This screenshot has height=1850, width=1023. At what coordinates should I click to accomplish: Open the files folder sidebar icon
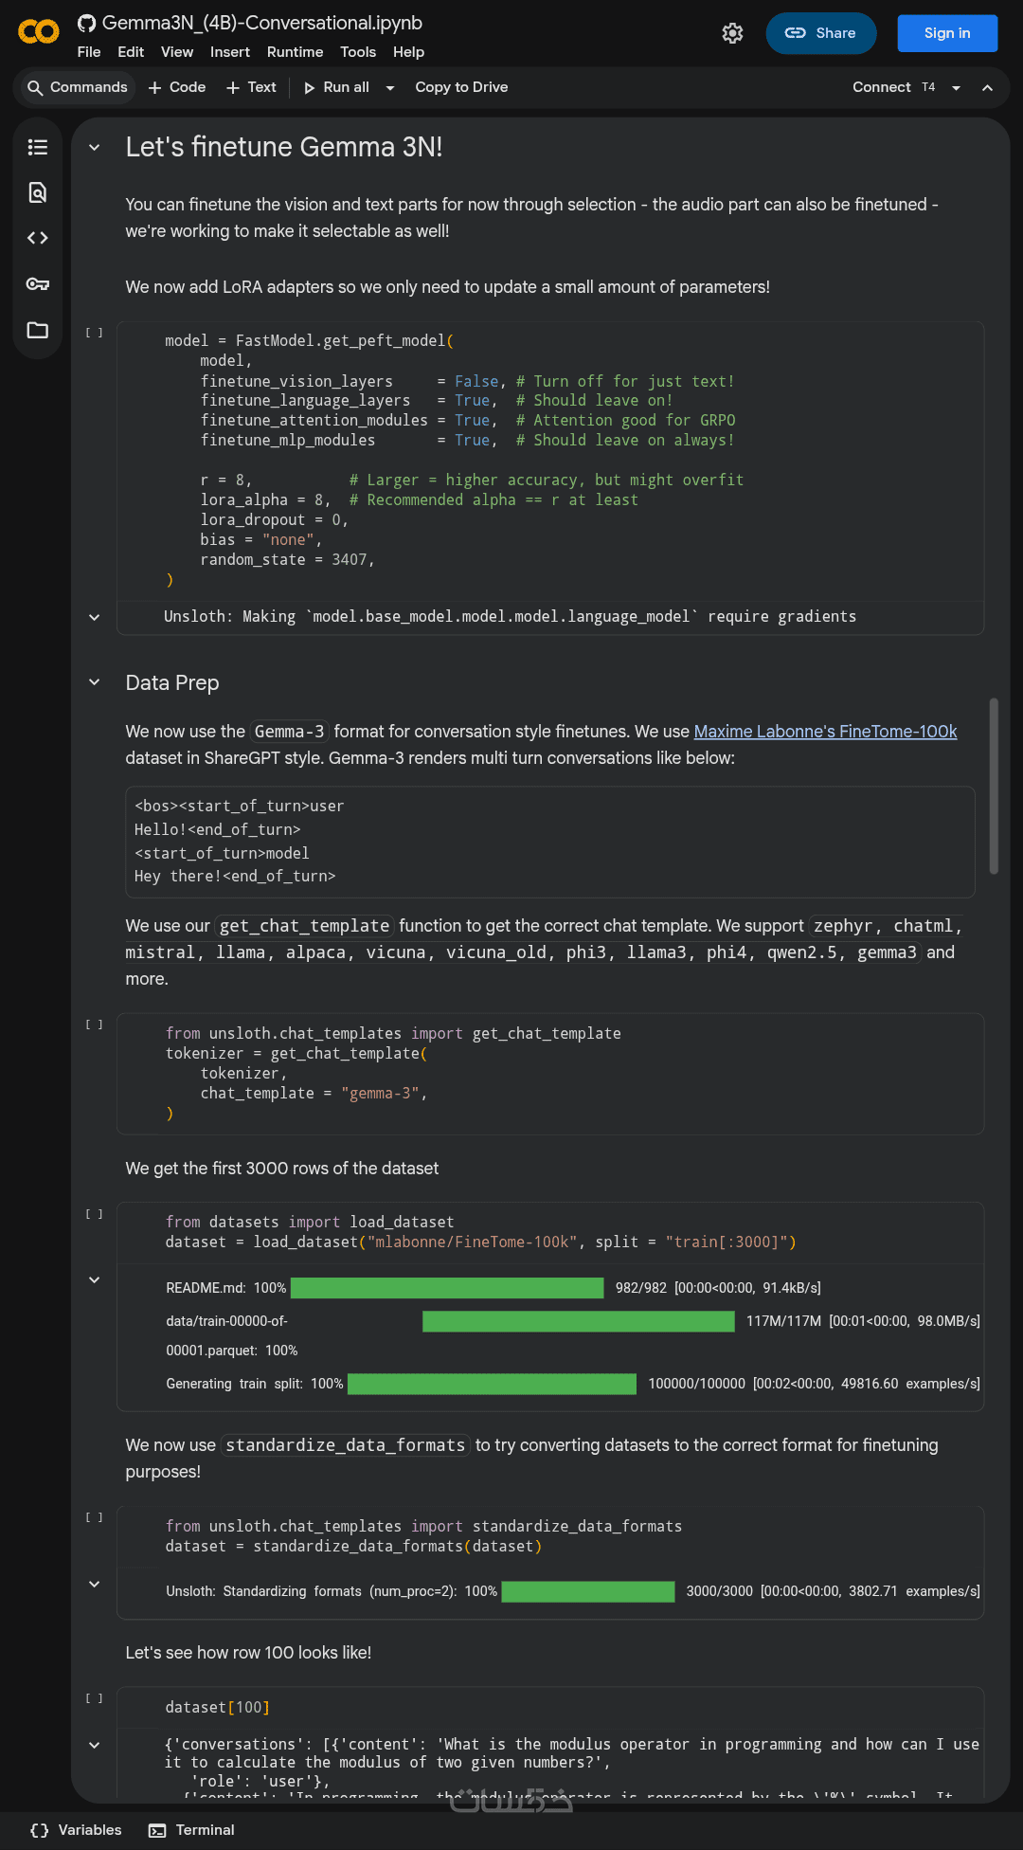[x=38, y=330]
